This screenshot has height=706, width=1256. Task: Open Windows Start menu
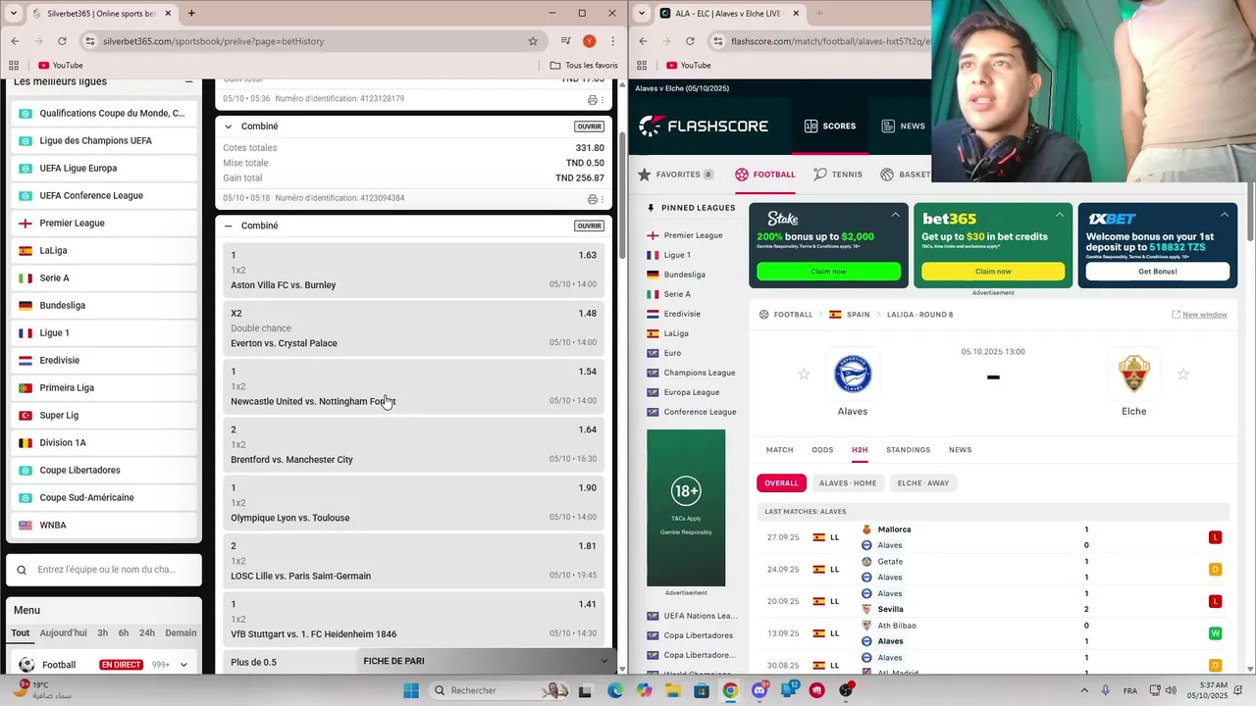coord(411,690)
